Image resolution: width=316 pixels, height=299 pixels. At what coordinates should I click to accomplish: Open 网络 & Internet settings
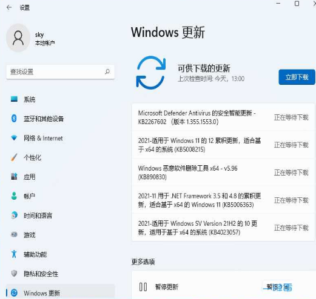[61, 138]
